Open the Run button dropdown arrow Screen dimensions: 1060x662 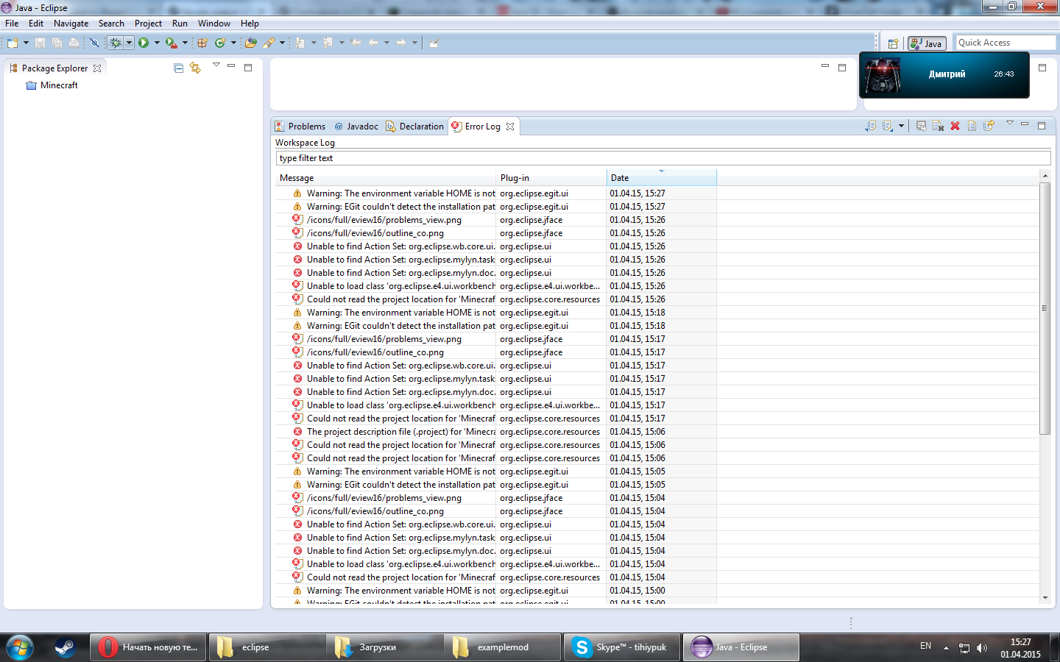coord(157,43)
